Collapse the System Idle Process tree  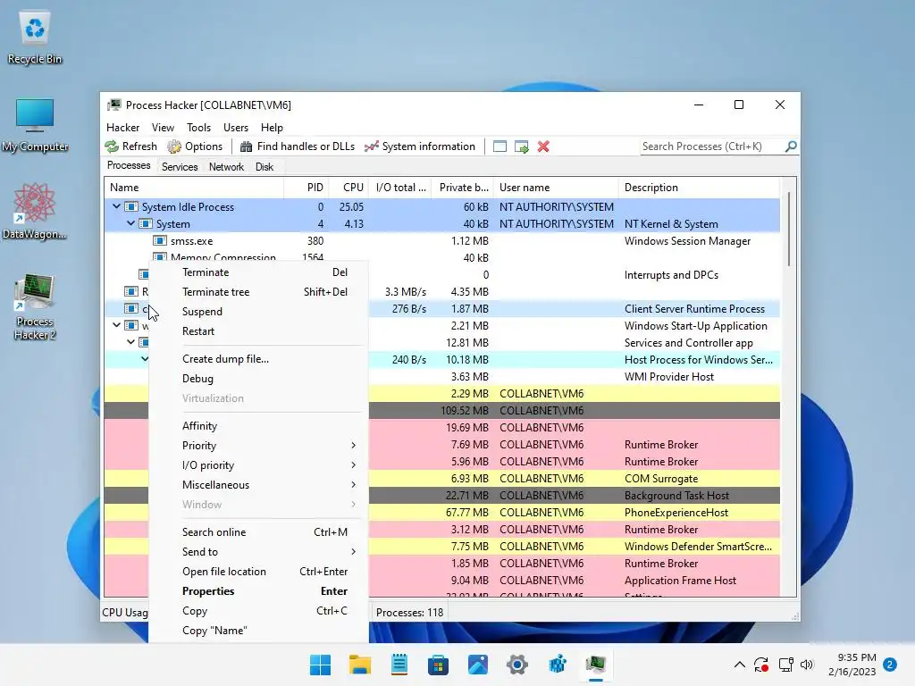tap(117, 206)
